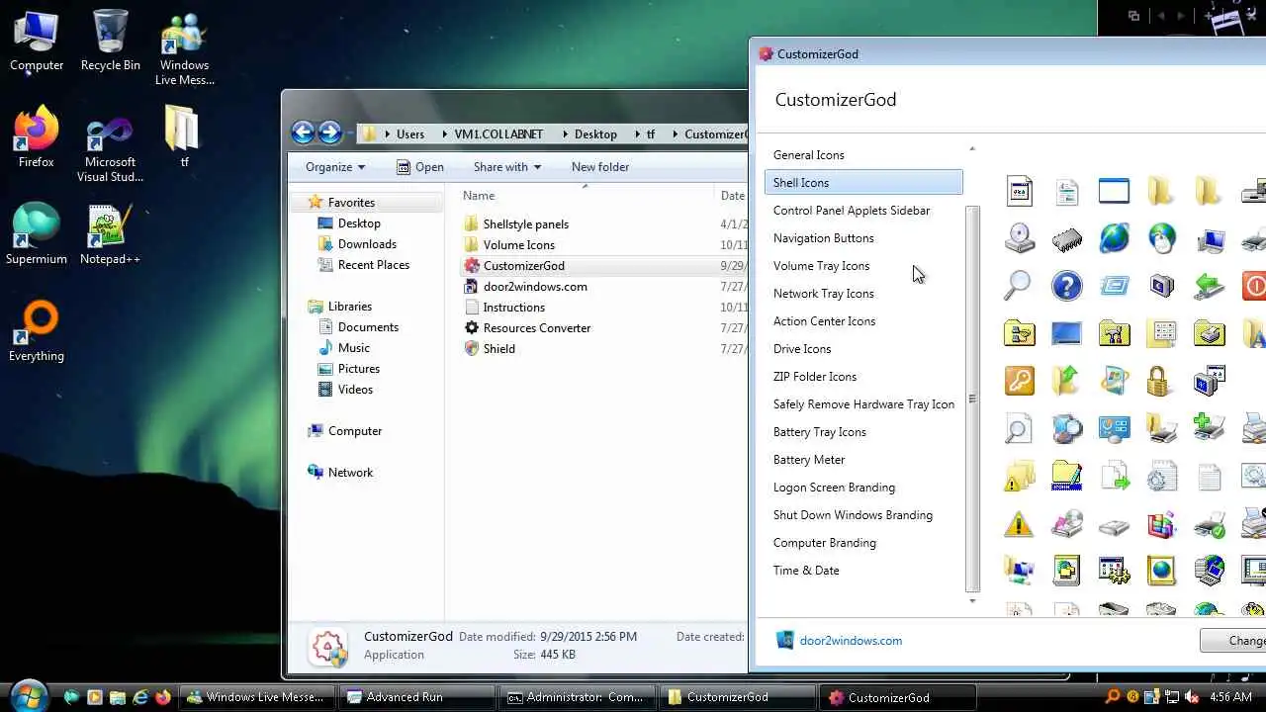Click Explorer Back navigation button
Image resolution: width=1266 pixels, height=712 pixels.
click(303, 133)
